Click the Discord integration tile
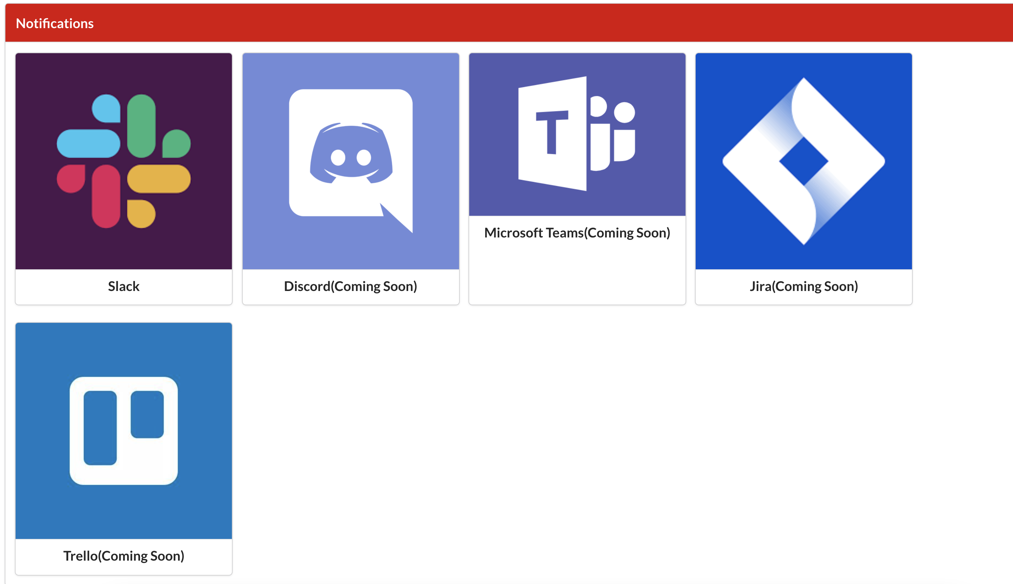 (x=350, y=179)
